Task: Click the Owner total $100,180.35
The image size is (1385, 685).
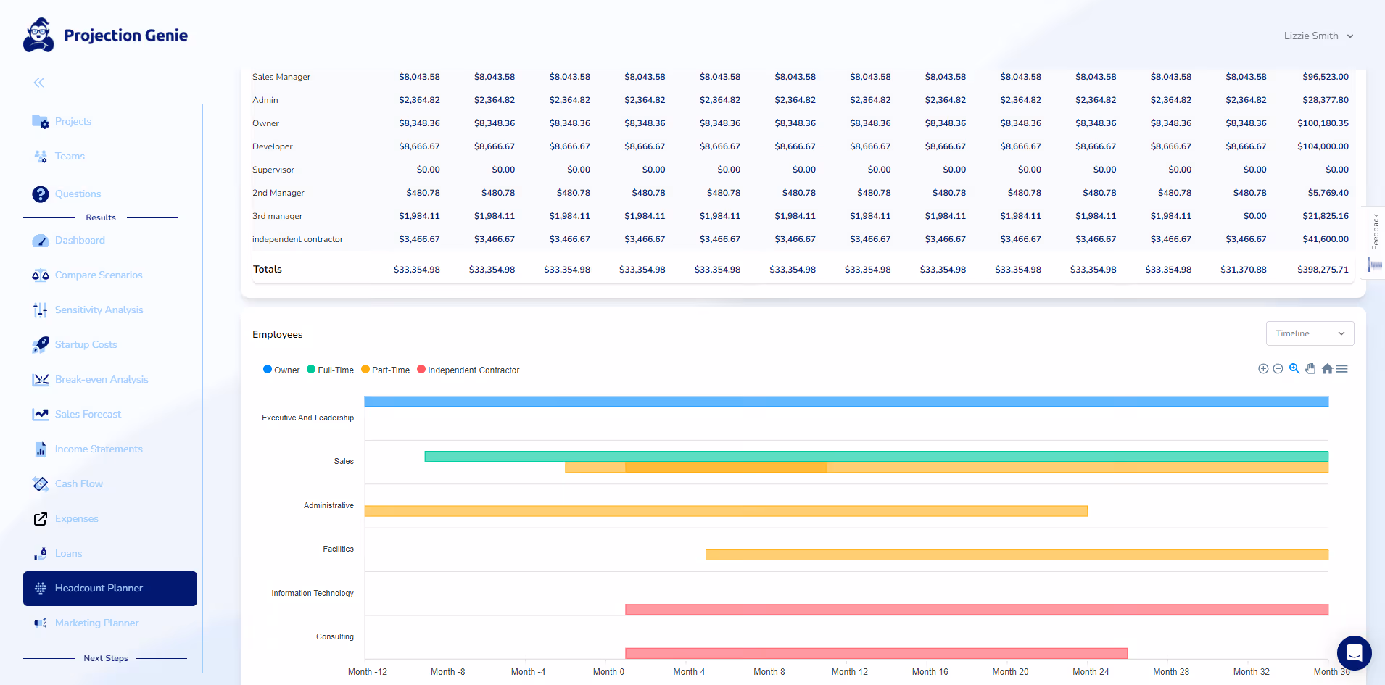Action: click(x=1323, y=123)
